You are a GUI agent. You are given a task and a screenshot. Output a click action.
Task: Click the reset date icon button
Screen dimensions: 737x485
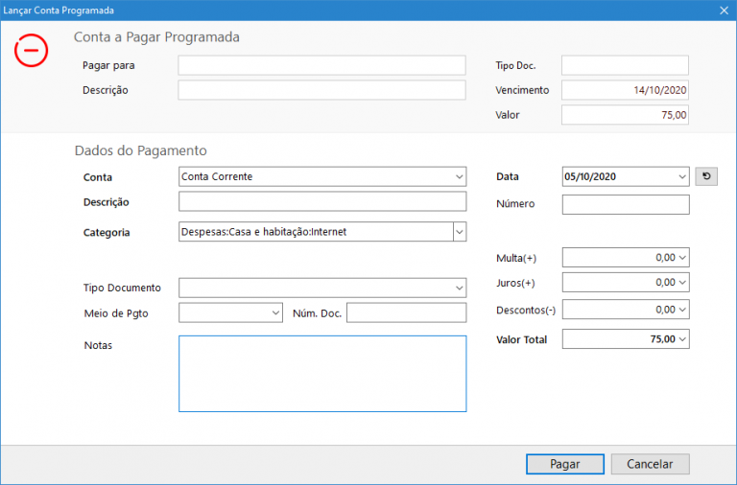pos(705,176)
